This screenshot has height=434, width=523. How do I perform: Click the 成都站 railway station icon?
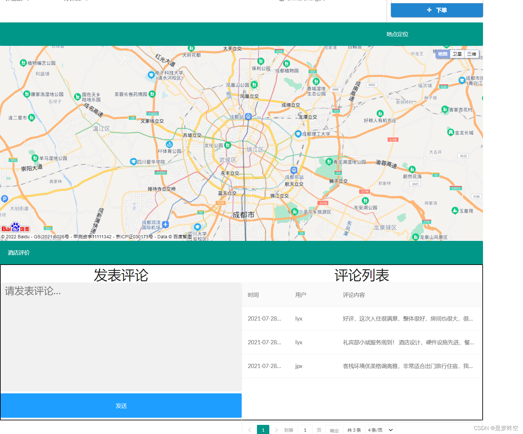pyautogui.click(x=248, y=116)
